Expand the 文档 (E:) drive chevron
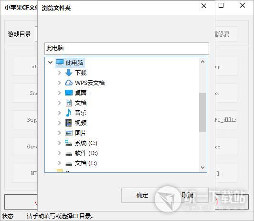254x221 pixels. click(60, 163)
